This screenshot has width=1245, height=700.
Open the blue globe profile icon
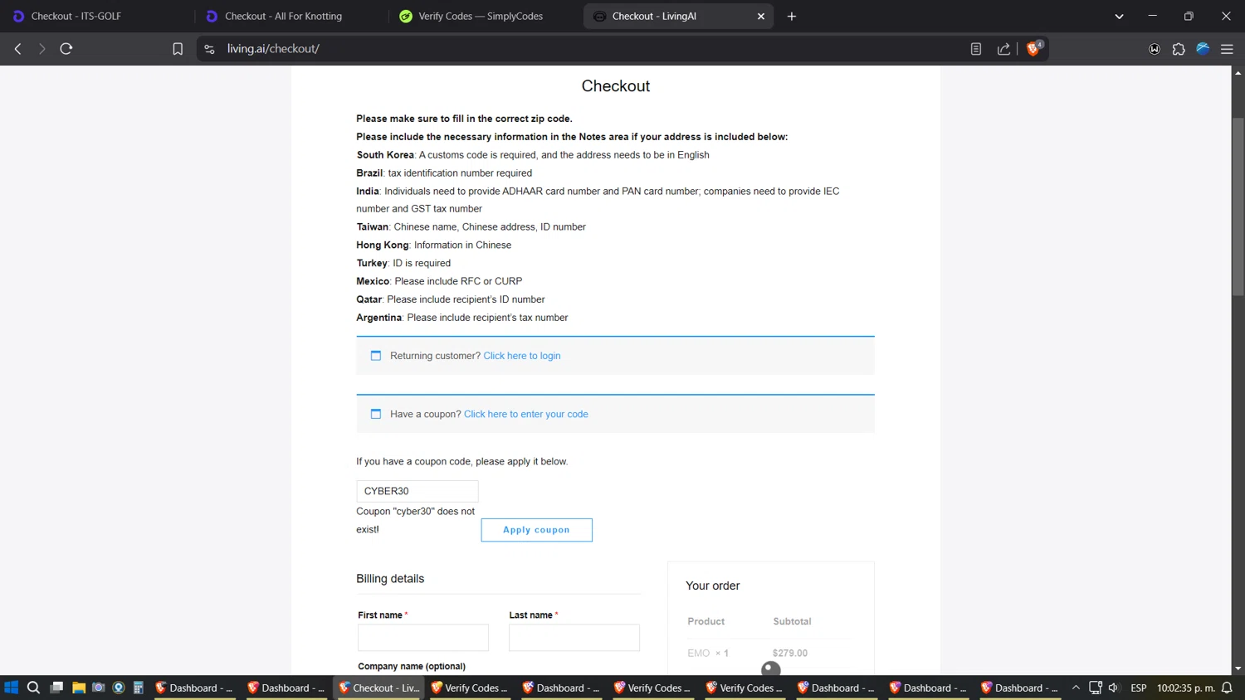click(x=1203, y=49)
